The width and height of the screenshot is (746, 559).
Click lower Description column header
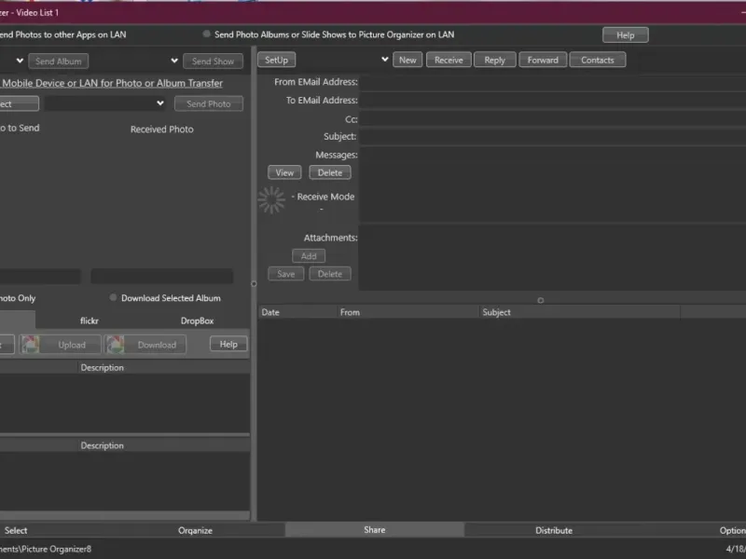click(x=164, y=445)
